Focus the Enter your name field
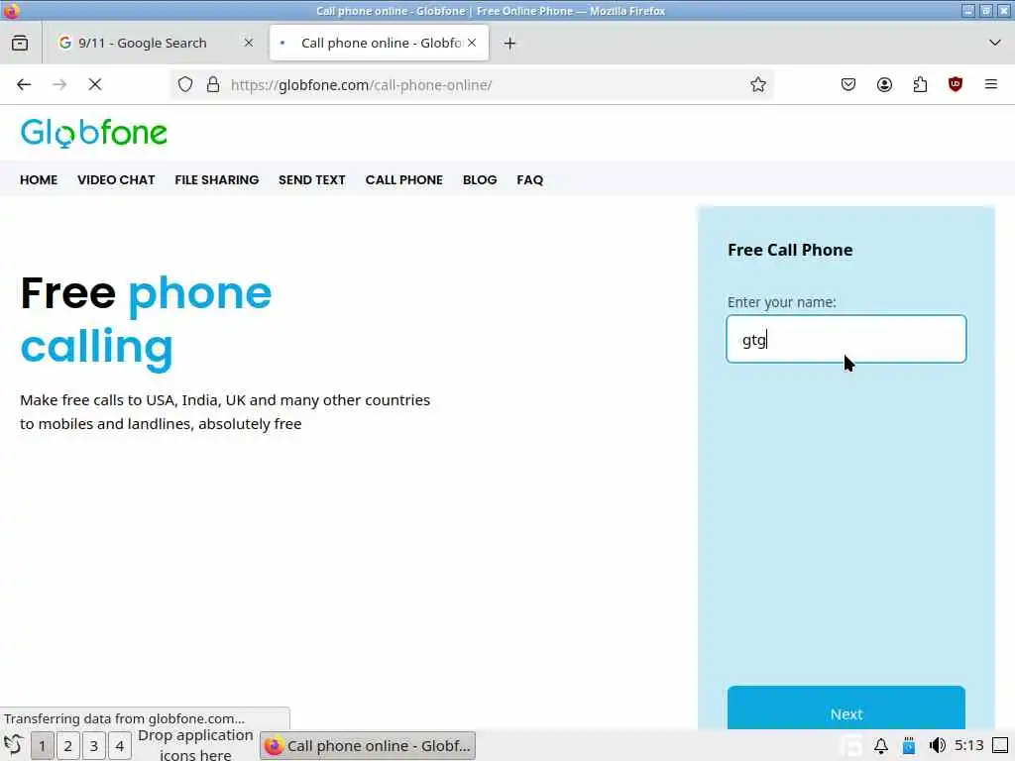The width and height of the screenshot is (1015, 761). [x=846, y=339]
